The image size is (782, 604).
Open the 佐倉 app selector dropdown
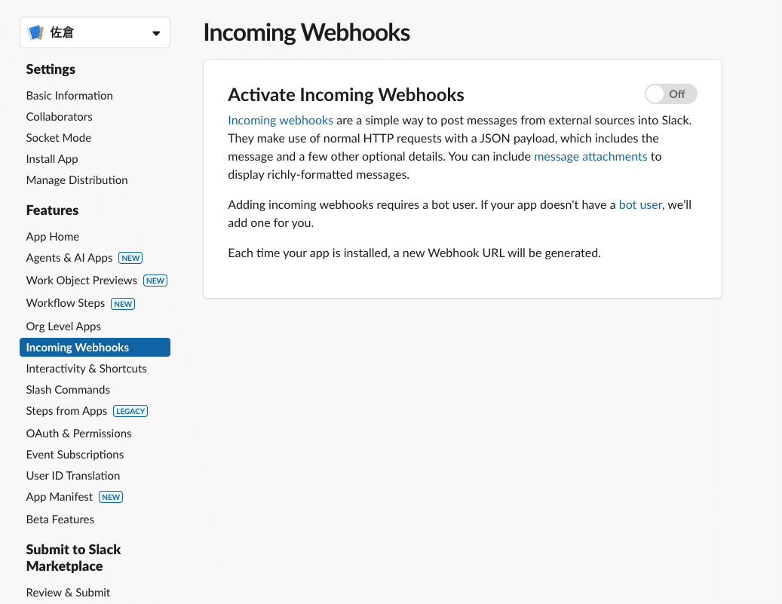(155, 33)
